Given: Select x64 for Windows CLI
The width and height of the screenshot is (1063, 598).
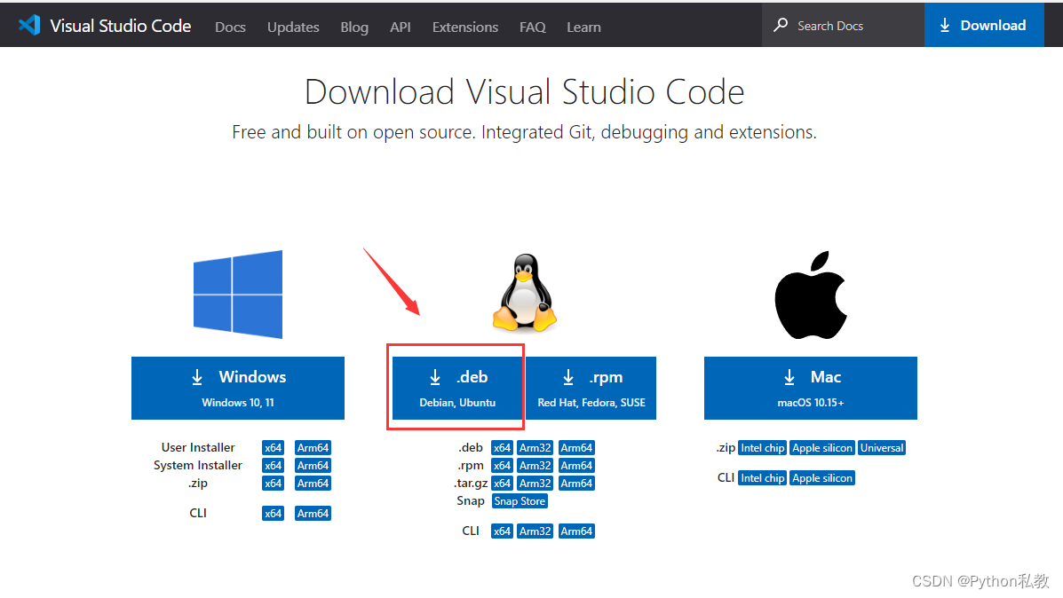Looking at the screenshot, I should pyautogui.click(x=274, y=514).
